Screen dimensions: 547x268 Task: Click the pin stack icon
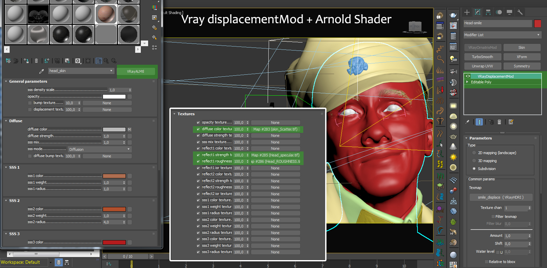[467, 122]
